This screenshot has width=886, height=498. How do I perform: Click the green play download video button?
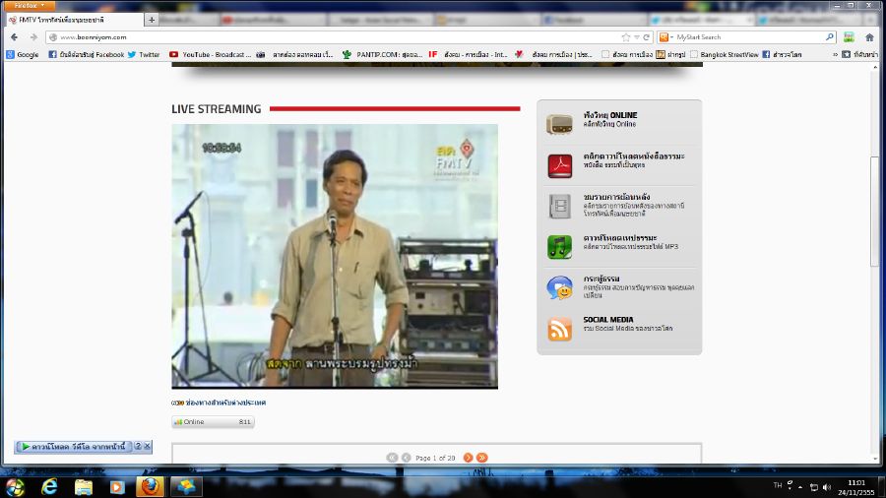click(74, 447)
